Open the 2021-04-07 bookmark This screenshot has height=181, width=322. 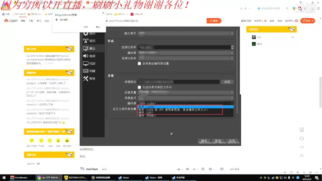[x=19, y=14]
